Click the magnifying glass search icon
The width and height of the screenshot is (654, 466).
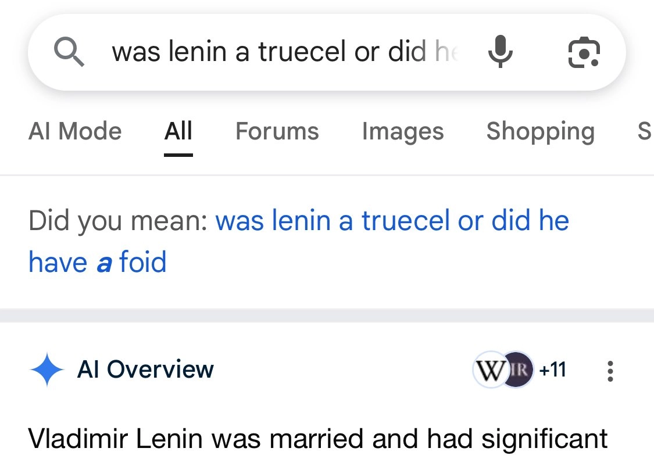pyautogui.click(x=70, y=53)
